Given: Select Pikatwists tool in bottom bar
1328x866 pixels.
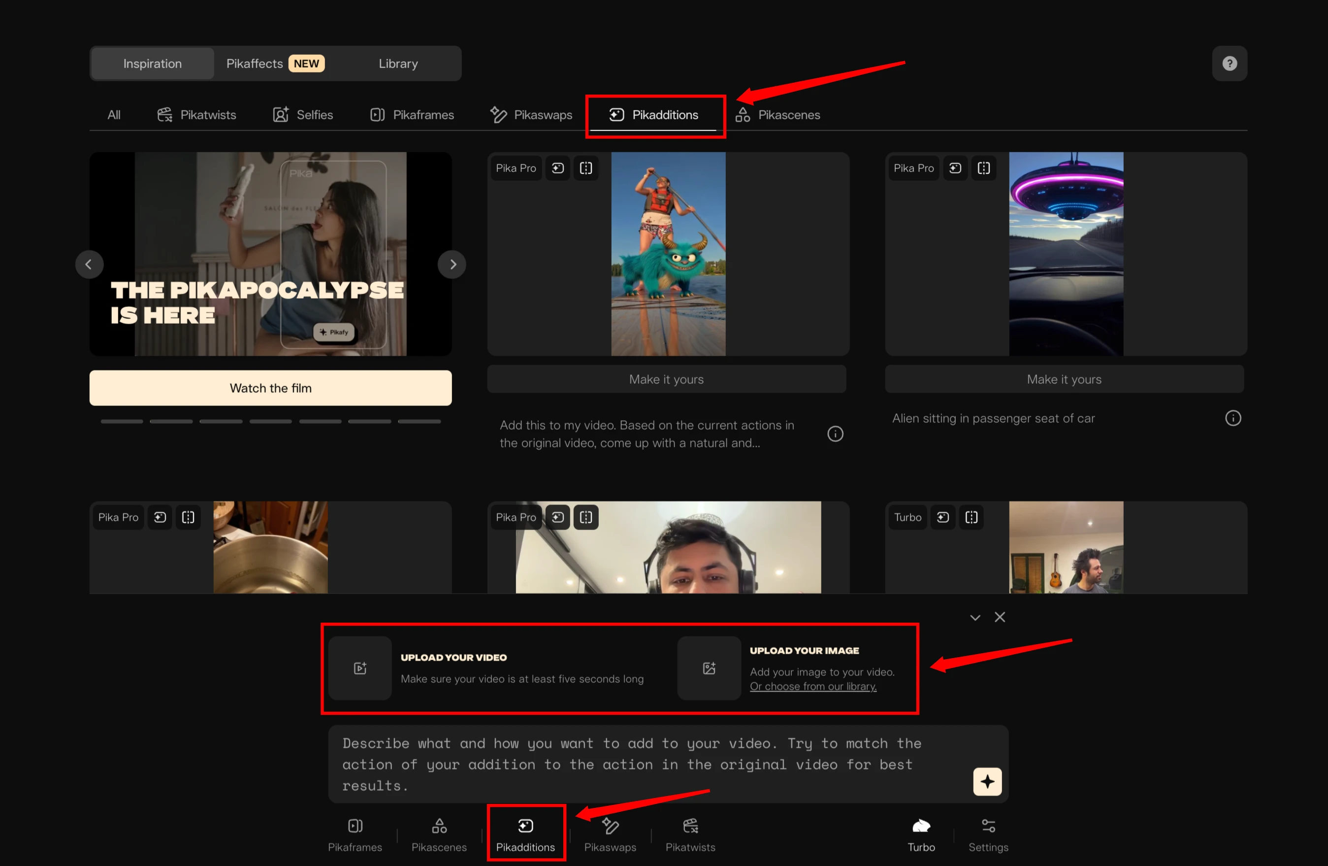Looking at the screenshot, I should tap(690, 835).
